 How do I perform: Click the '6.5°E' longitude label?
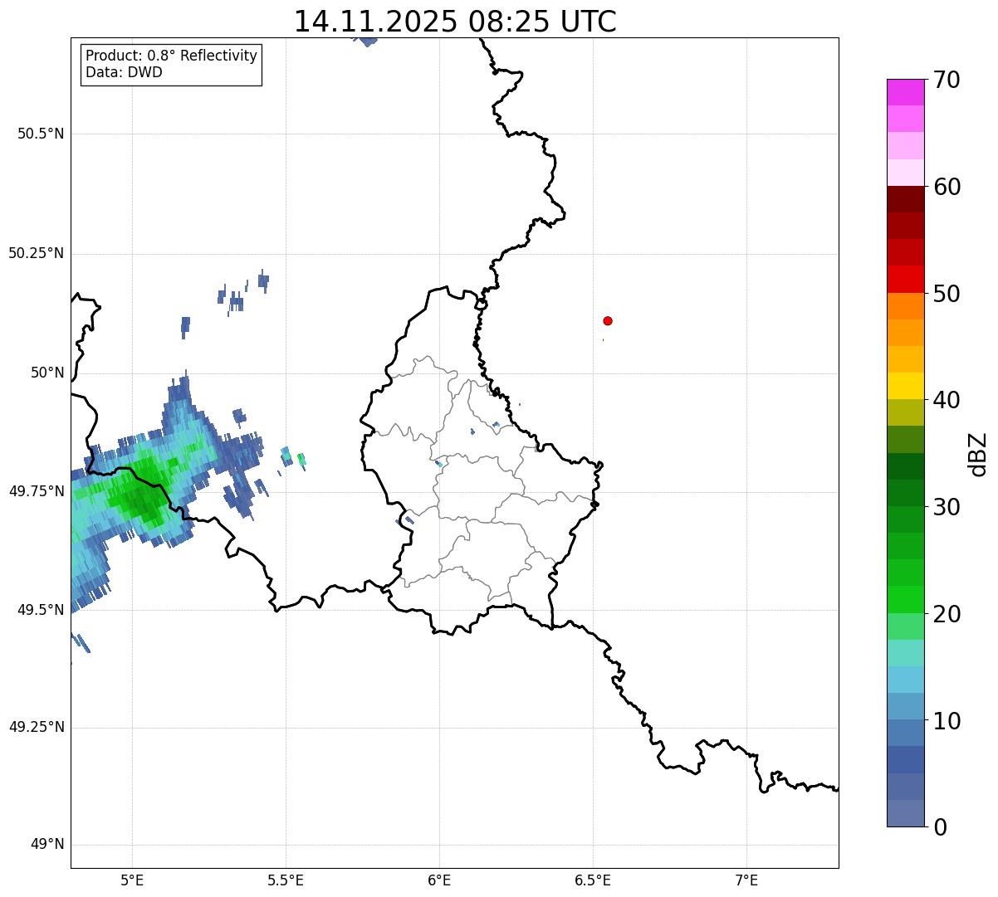pyautogui.click(x=593, y=880)
